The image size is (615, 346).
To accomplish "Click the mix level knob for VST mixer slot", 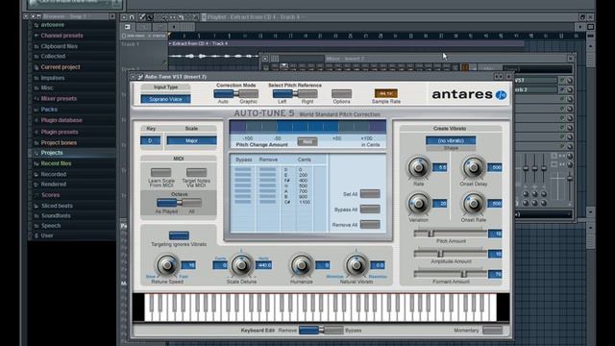I will pos(570,81).
